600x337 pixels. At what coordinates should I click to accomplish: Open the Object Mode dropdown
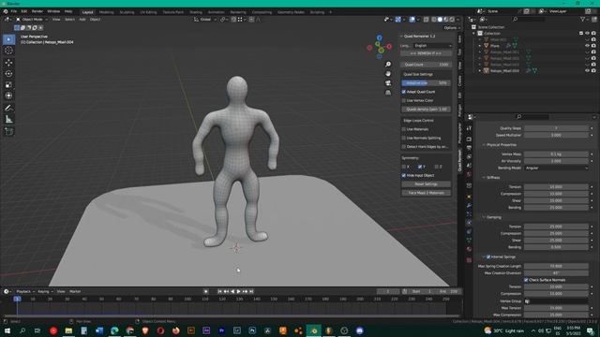point(32,19)
